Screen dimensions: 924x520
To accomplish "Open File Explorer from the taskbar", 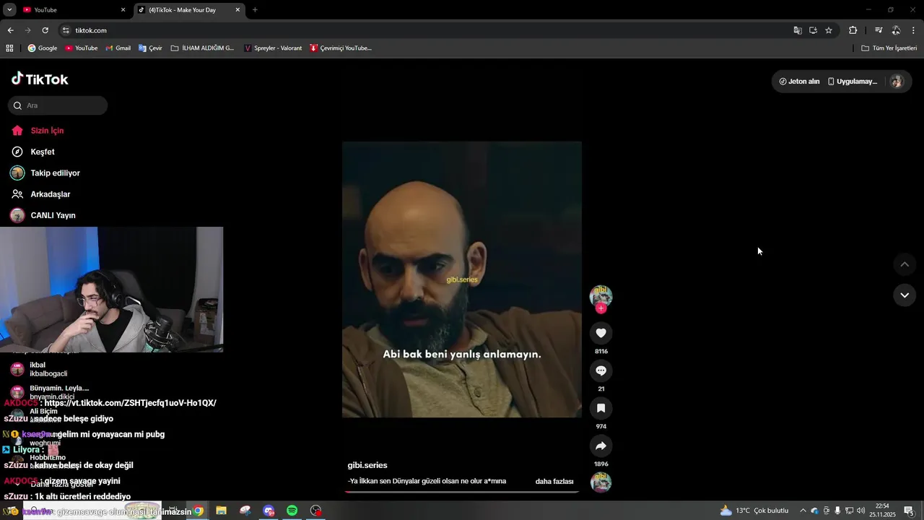I will tap(221, 511).
